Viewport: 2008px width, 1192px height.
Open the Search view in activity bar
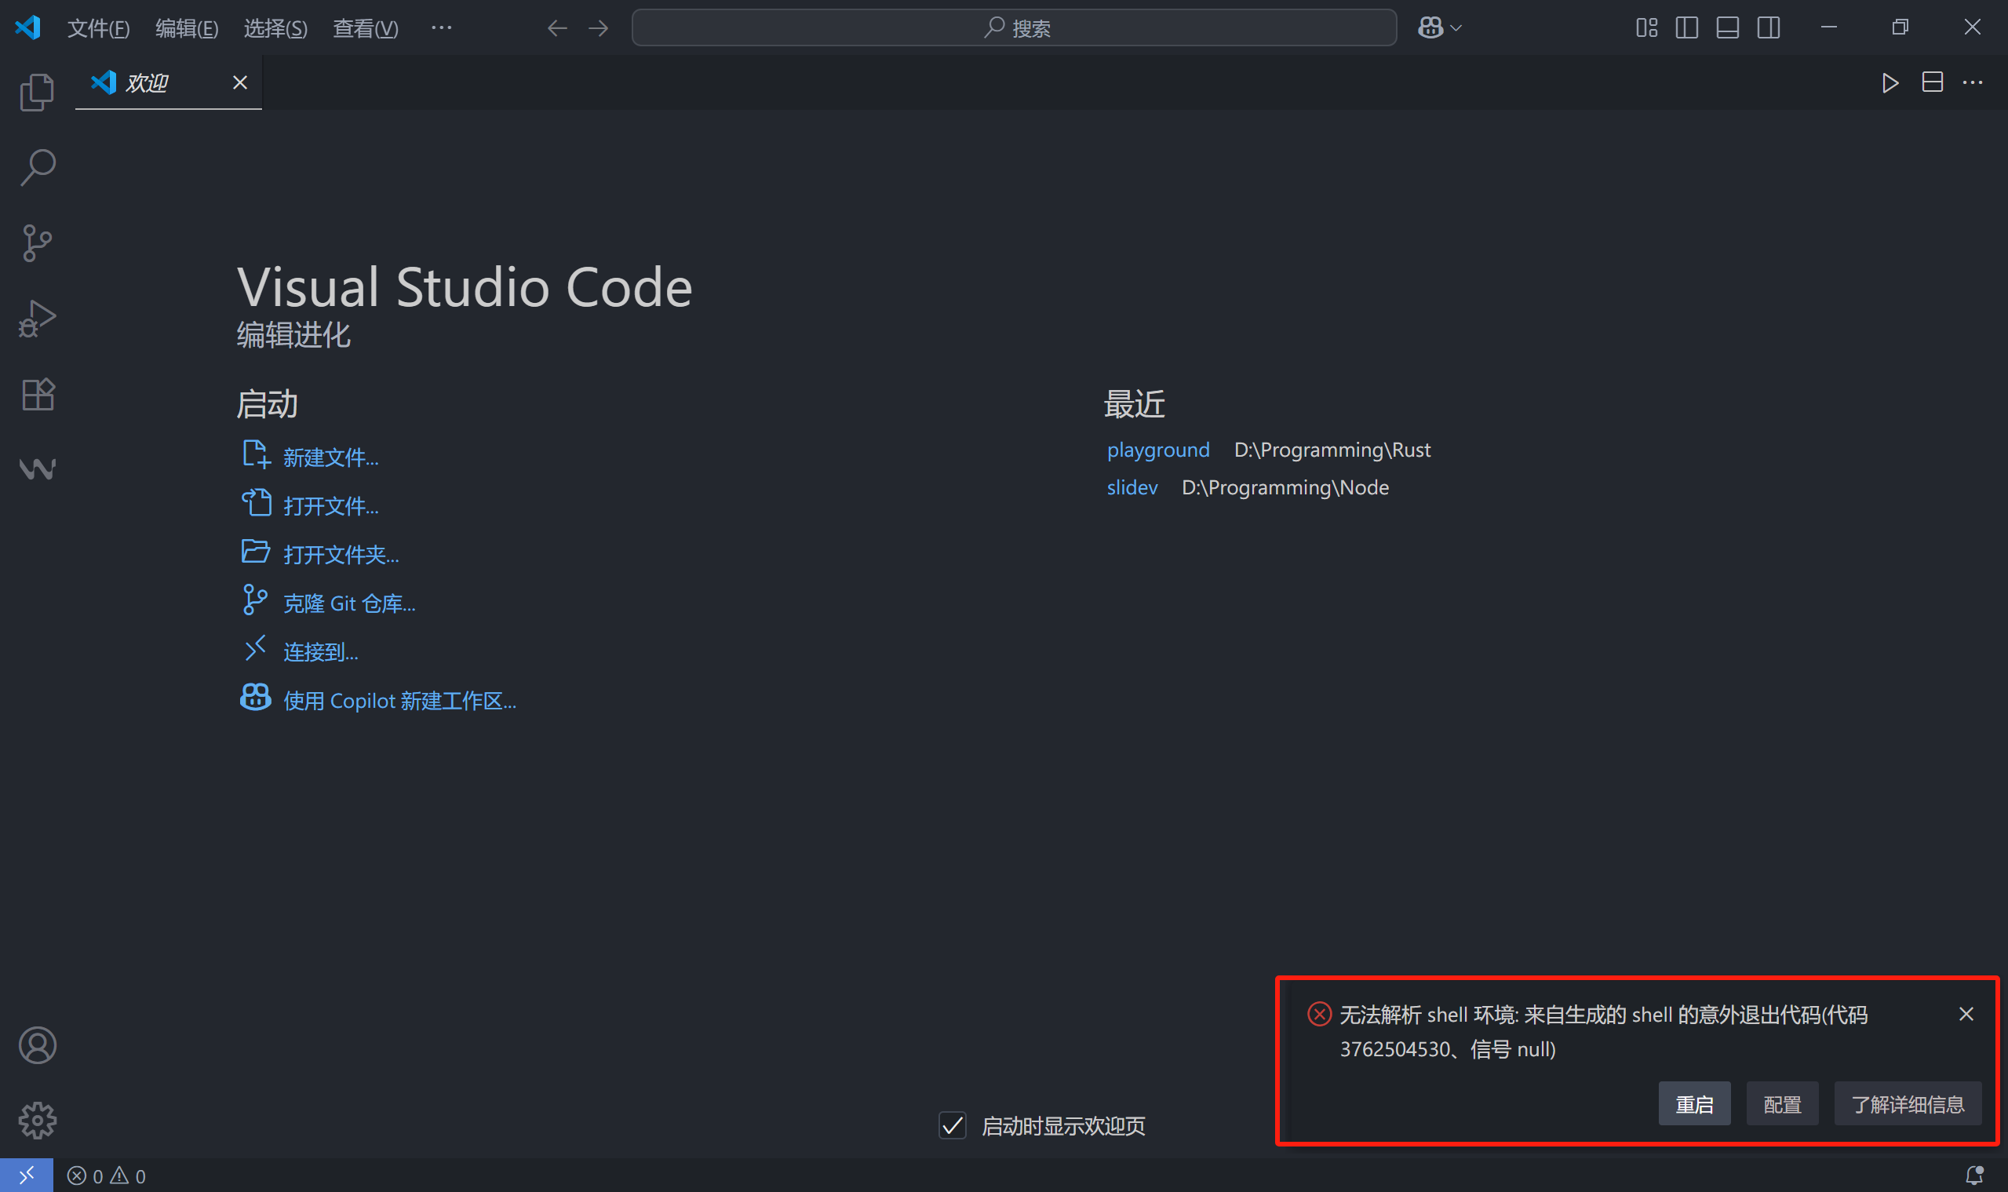(x=37, y=168)
